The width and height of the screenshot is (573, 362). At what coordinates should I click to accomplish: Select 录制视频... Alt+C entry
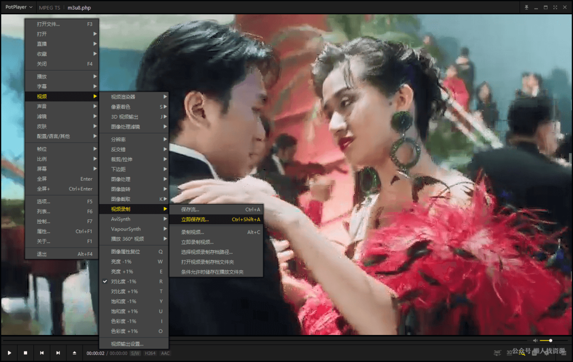tap(216, 232)
